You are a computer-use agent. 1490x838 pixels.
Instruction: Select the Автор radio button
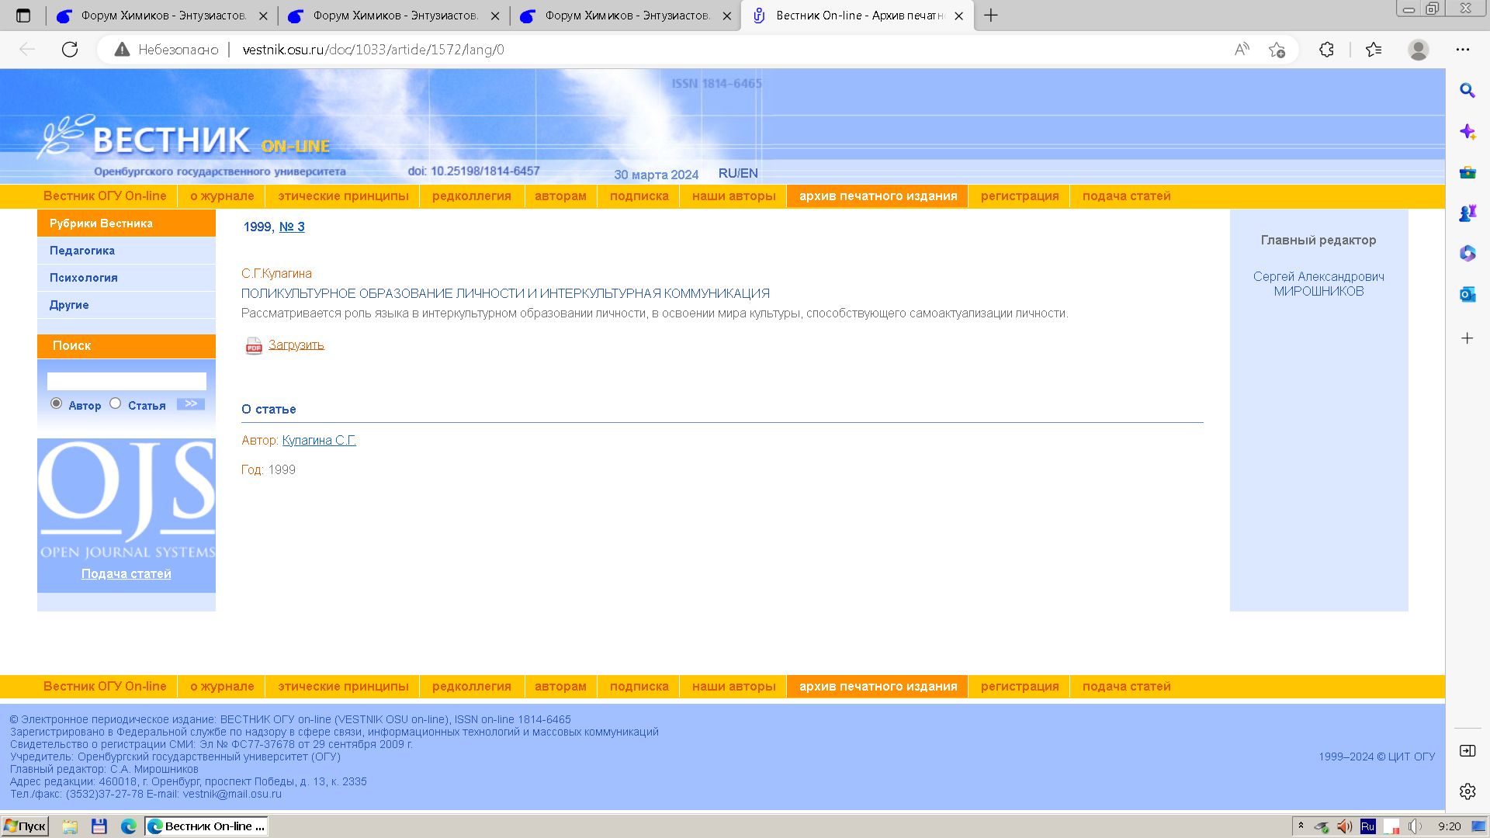tap(56, 403)
